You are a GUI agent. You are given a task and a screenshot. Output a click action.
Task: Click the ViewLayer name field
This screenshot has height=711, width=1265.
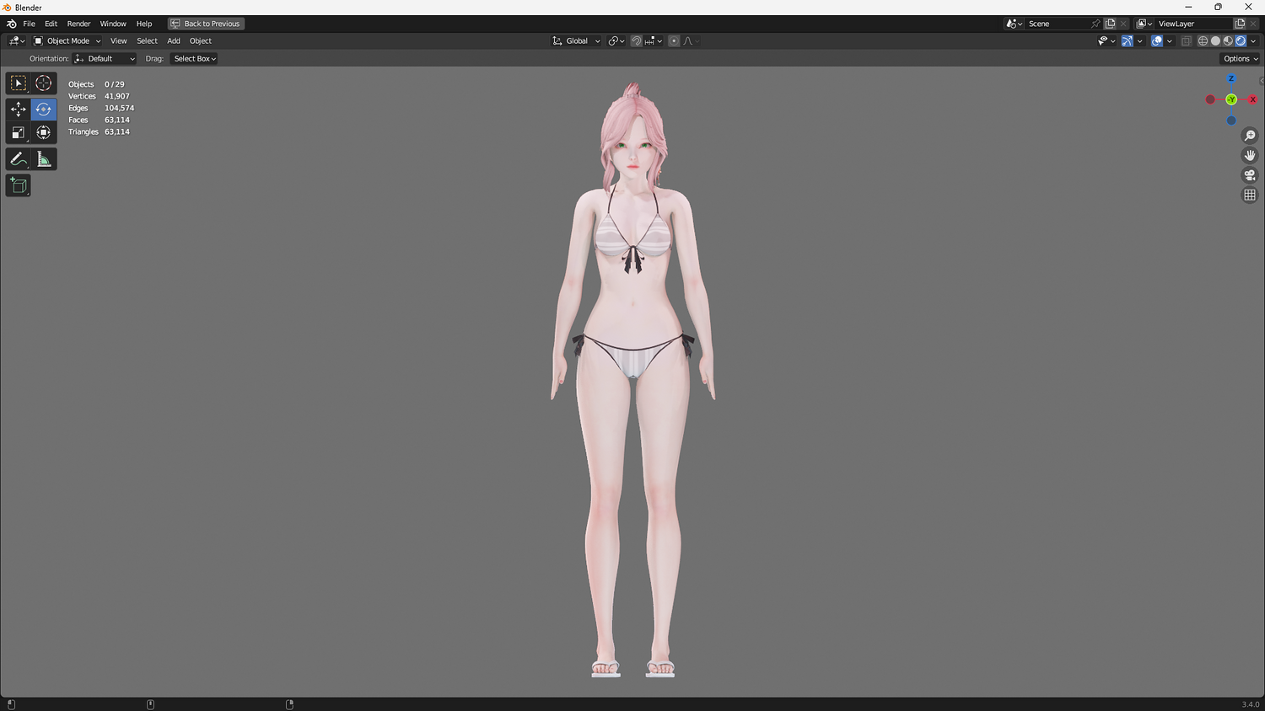coord(1193,24)
